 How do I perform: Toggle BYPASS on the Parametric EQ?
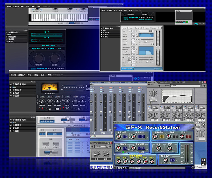(152, 82)
